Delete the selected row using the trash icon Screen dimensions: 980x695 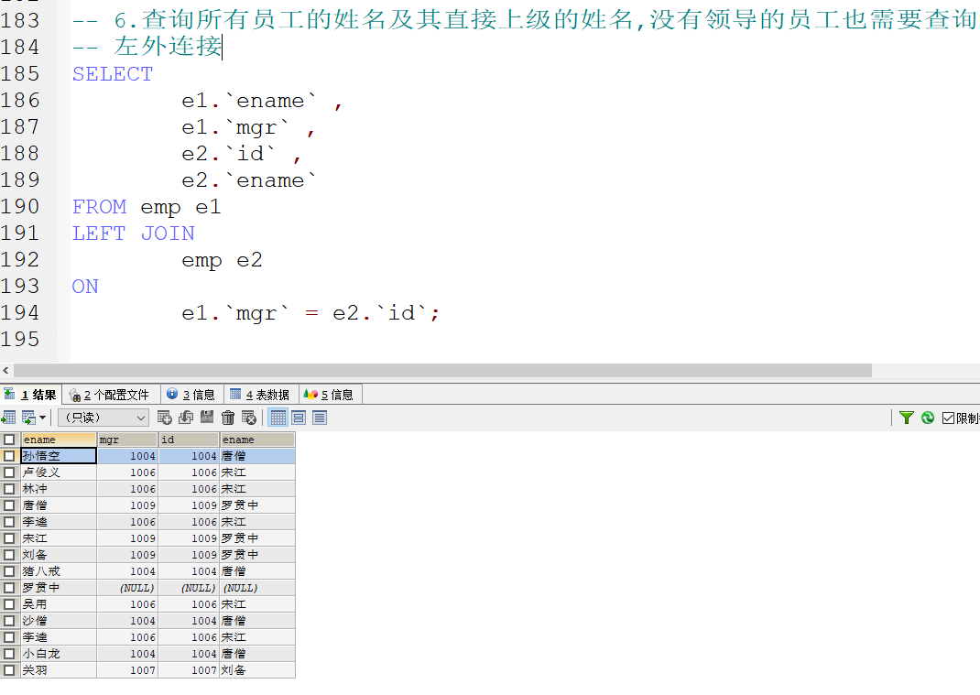(226, 418)
